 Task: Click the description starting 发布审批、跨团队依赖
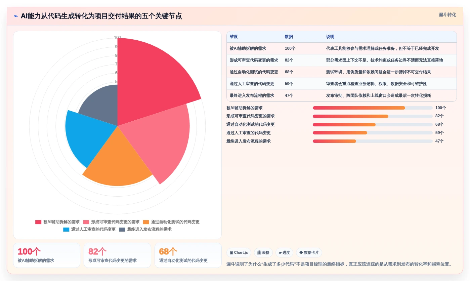click(379, 95)
